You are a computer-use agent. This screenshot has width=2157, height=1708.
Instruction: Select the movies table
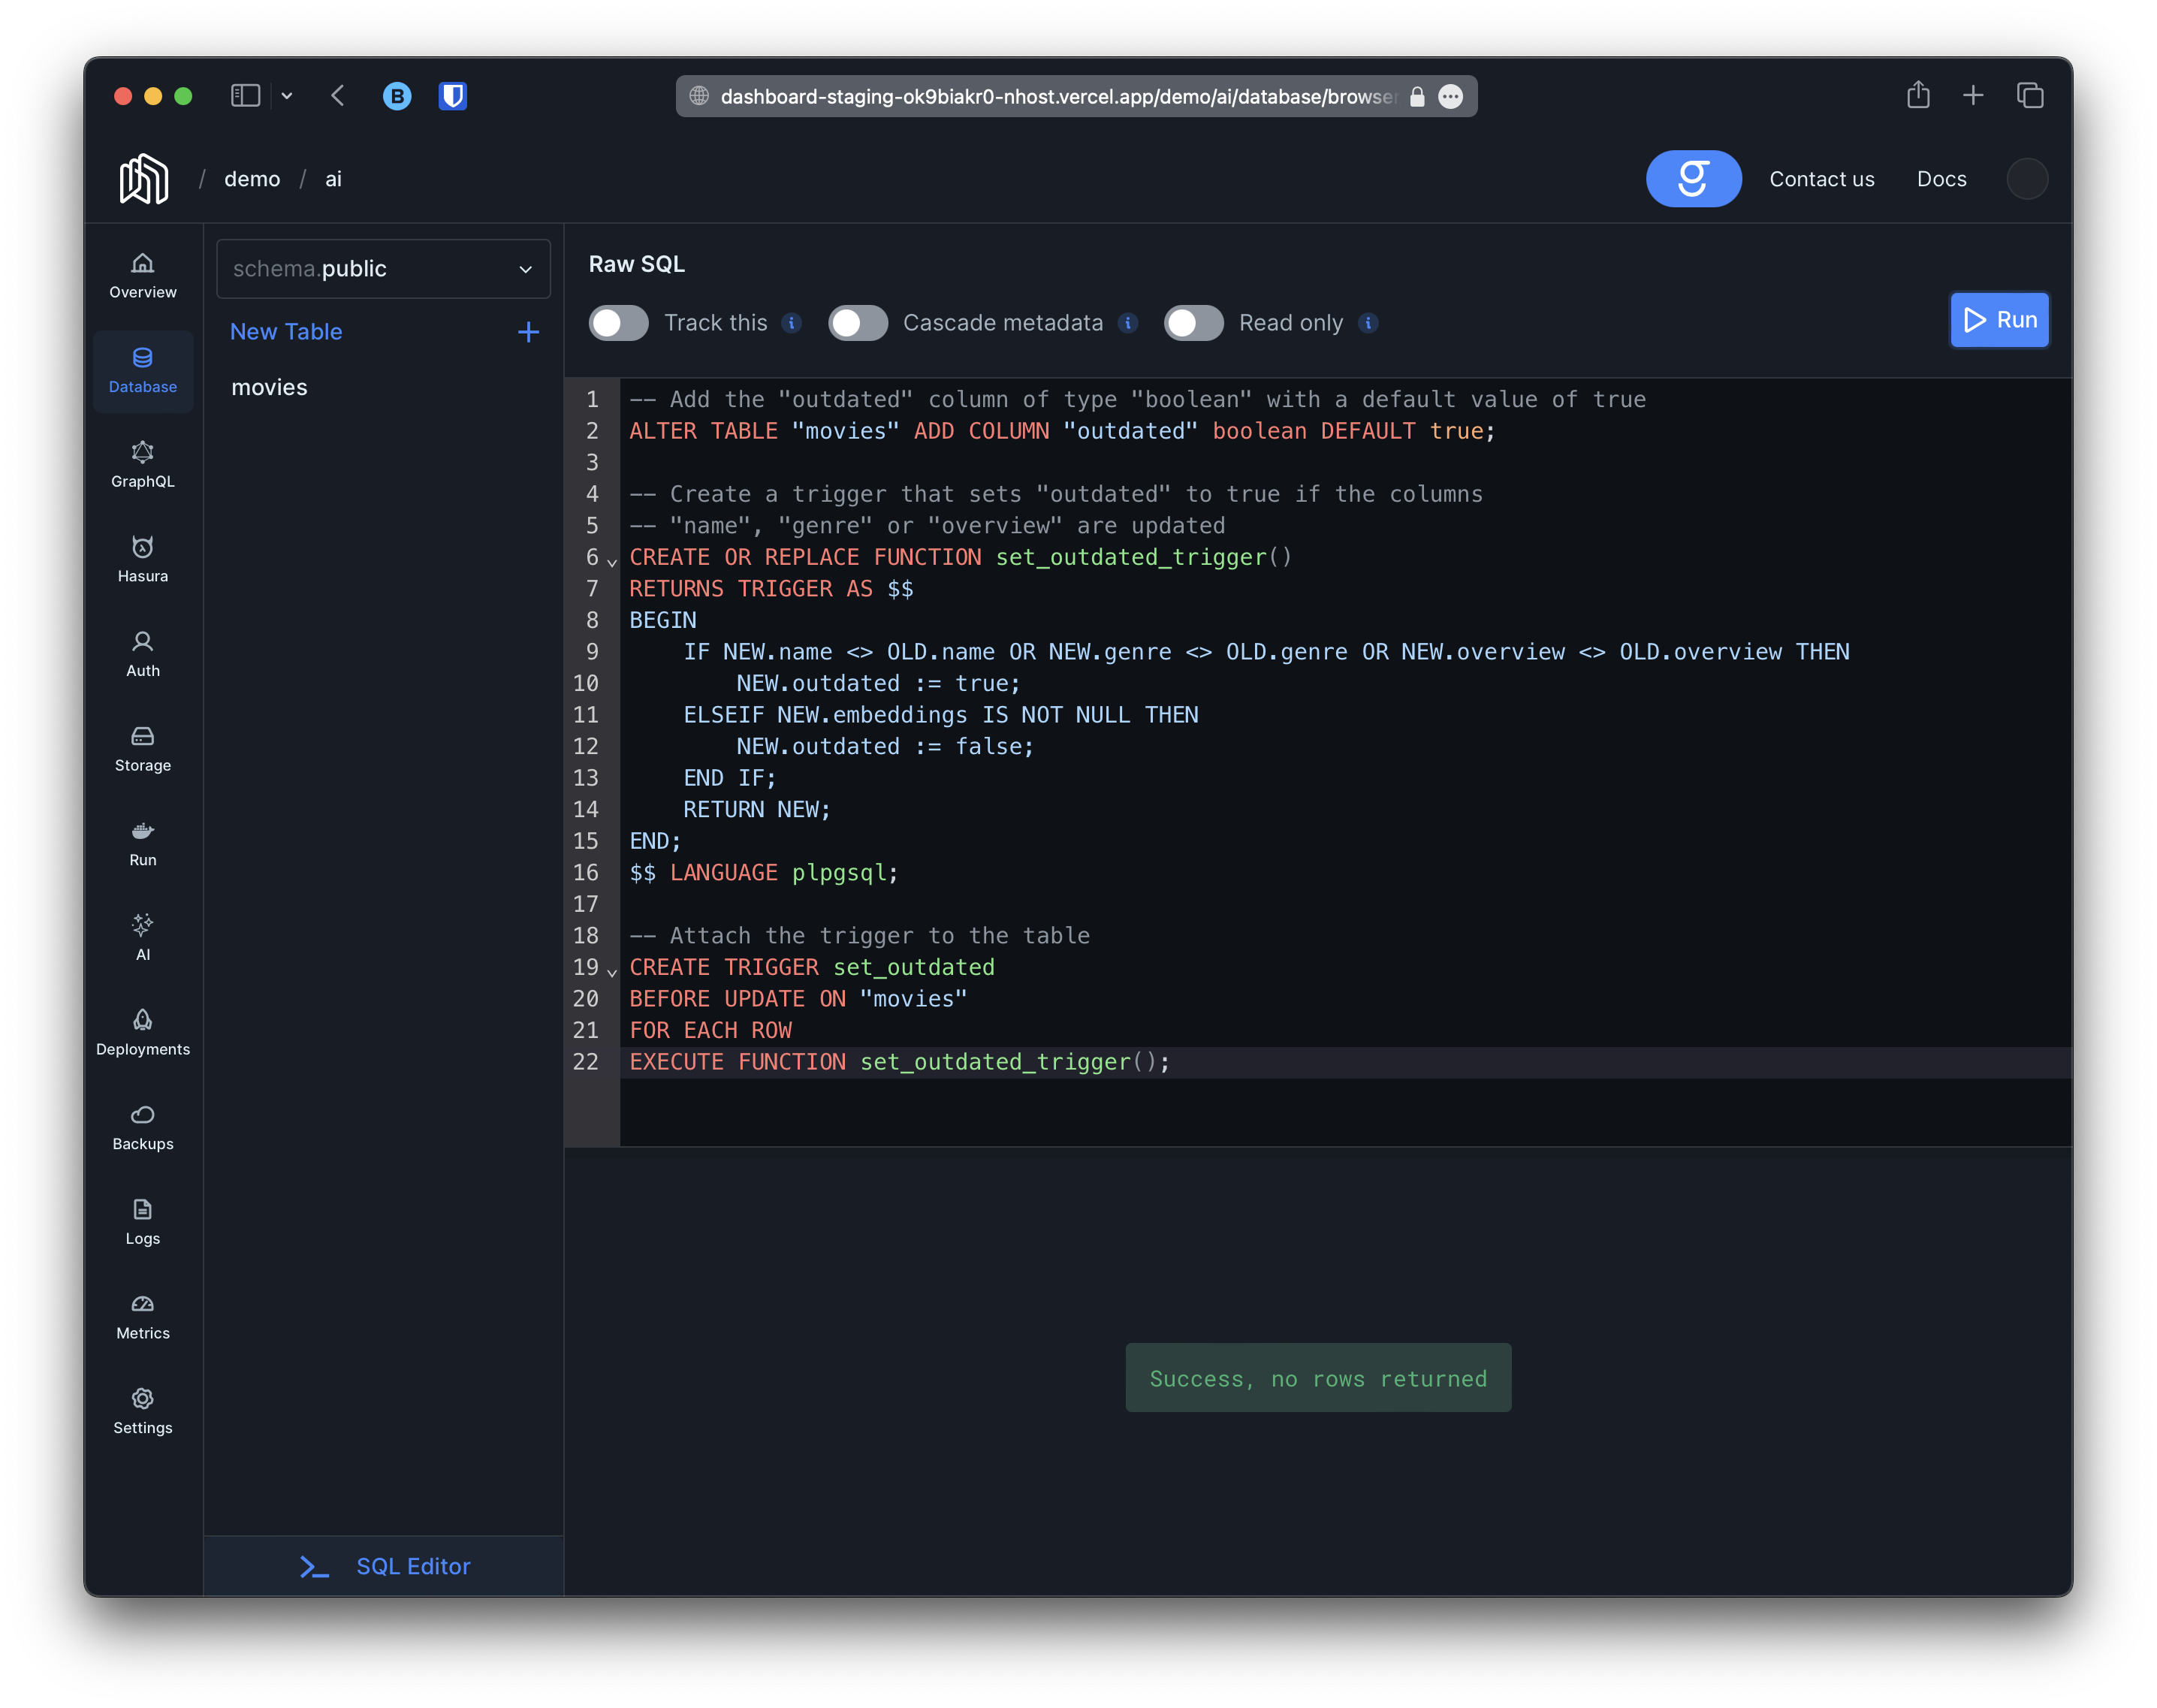click(x=270, y=387)
